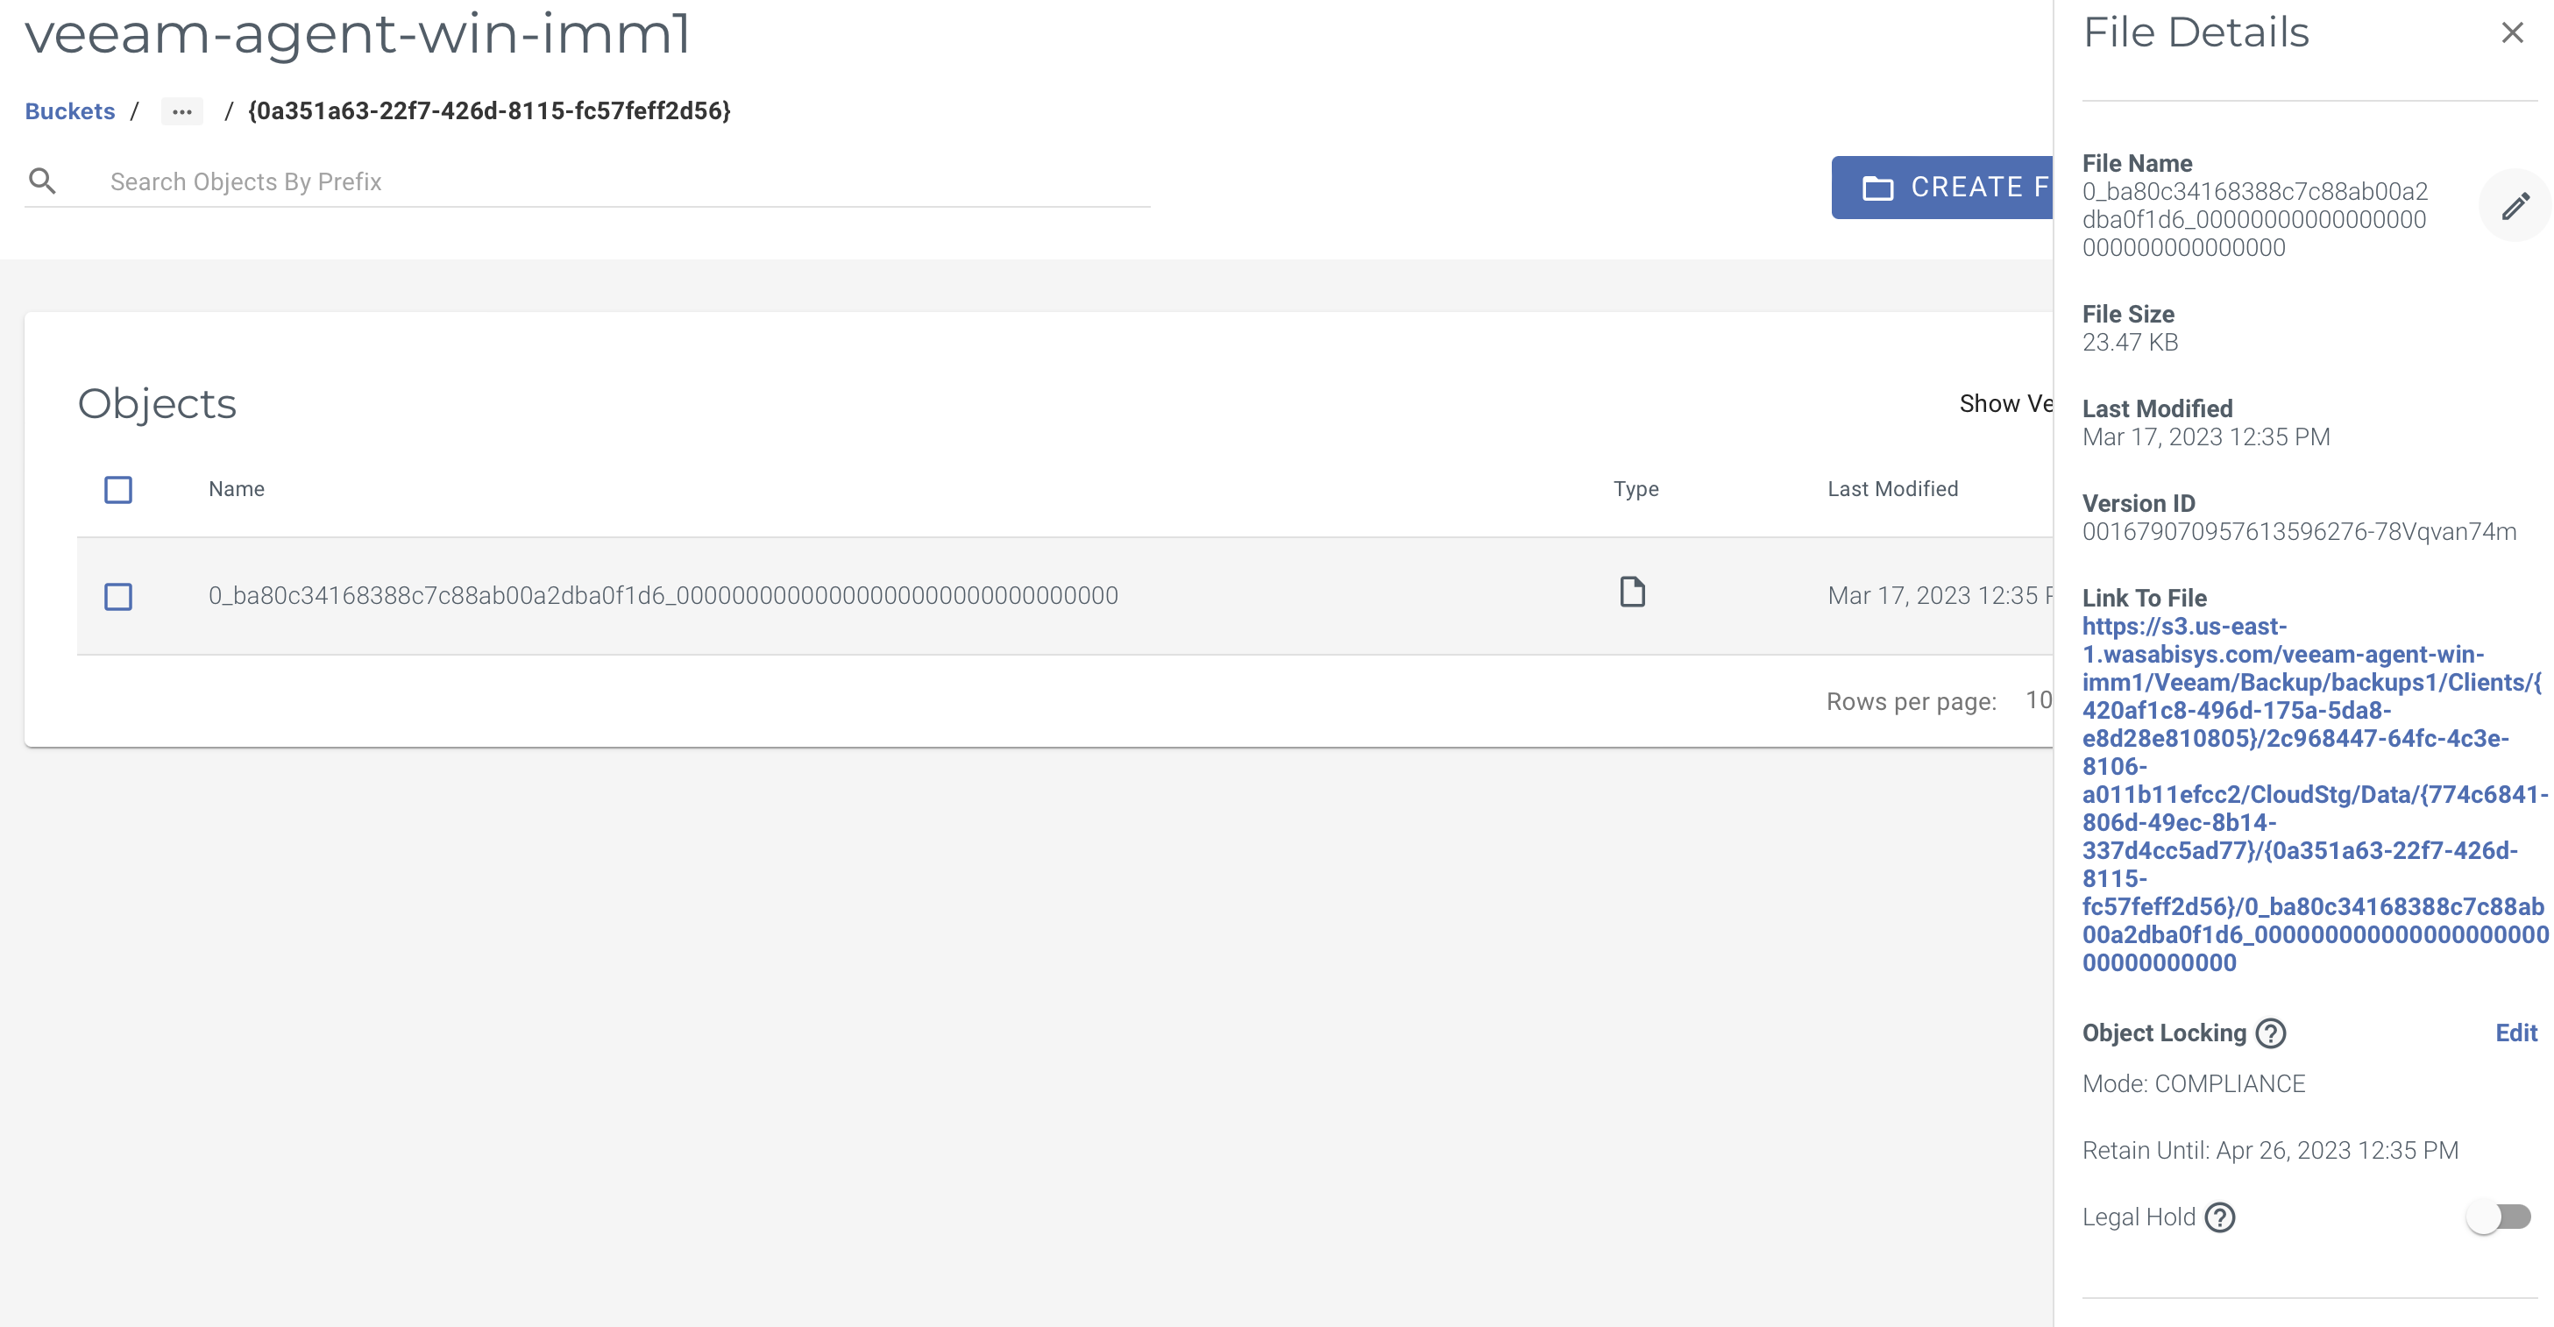
Task: Select Version ID value text
Action: (2298, 532)
